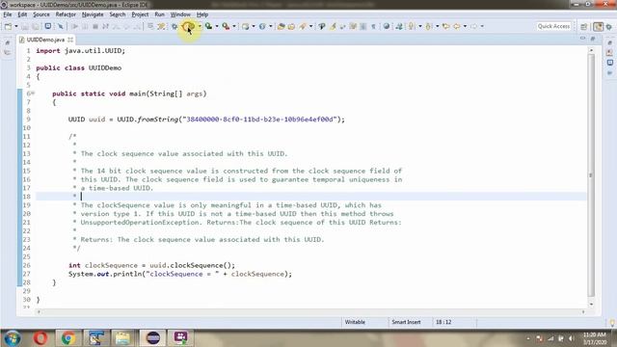The width and height of the screenshot is (617, 347).
Task: Open the Coverage dropdown arrow
Action: pos(217,26)
